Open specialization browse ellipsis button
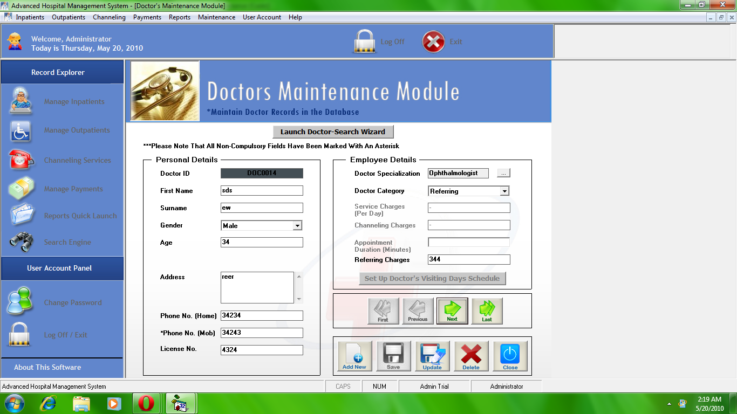Screen dimensions: 737x414 coord(503,173)
